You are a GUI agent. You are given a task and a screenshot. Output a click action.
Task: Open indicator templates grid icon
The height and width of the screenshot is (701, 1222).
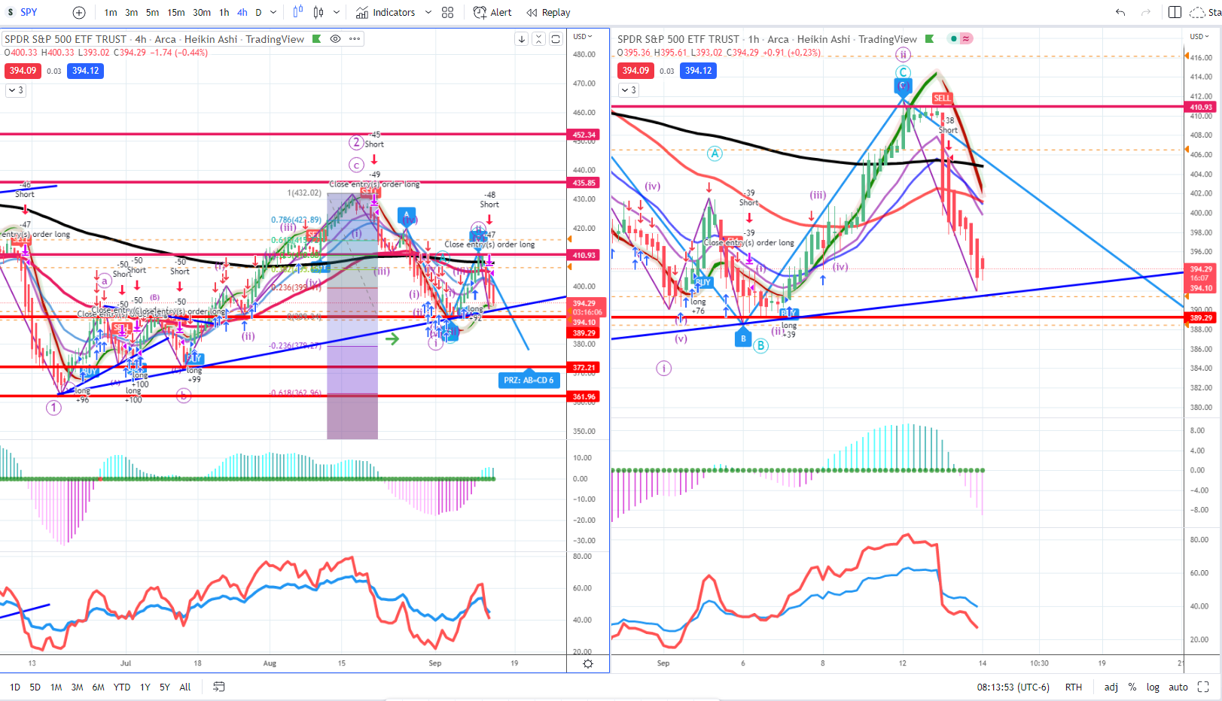tap(448, 12)
